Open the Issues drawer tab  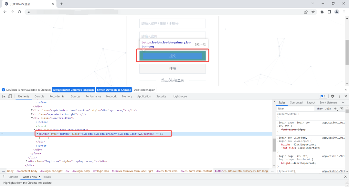point(47,177)
